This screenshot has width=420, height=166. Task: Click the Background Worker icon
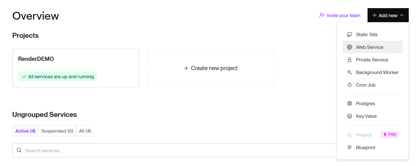(349, 72)
